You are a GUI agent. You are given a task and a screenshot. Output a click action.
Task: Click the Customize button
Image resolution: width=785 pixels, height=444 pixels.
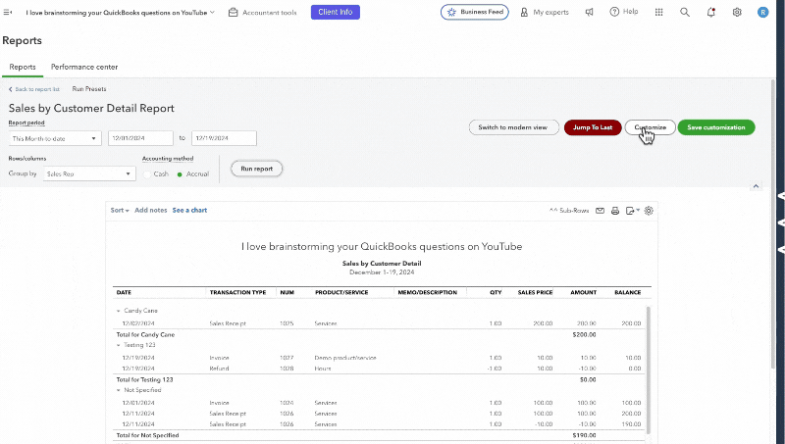click(x=651, y=127)
